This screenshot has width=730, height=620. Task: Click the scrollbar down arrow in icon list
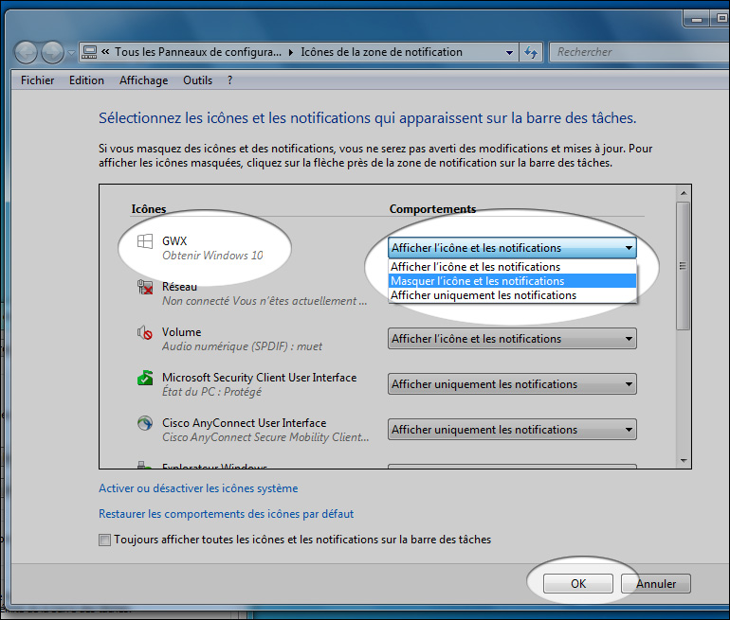(x=684, y=460)
